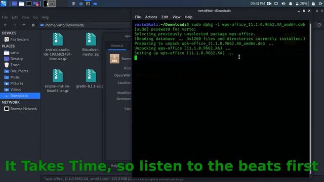This screenshot has width=324, height=182.
Task: Click the 'Setting up wps-office' terminal line
Action: pyautogui.click(x=183, y=53)
